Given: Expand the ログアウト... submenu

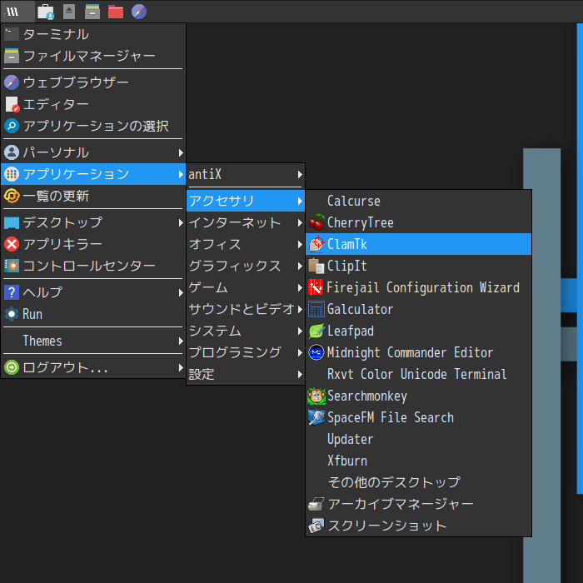Looking at the screenshot, I should coord(93,368).
